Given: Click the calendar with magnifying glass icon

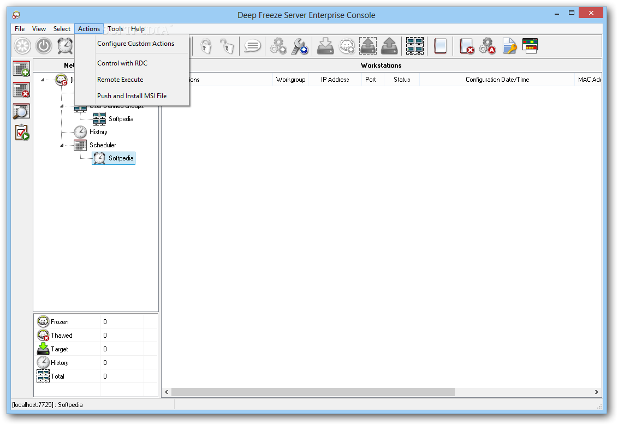Looking at the screenshot, I should click(21, 111).
